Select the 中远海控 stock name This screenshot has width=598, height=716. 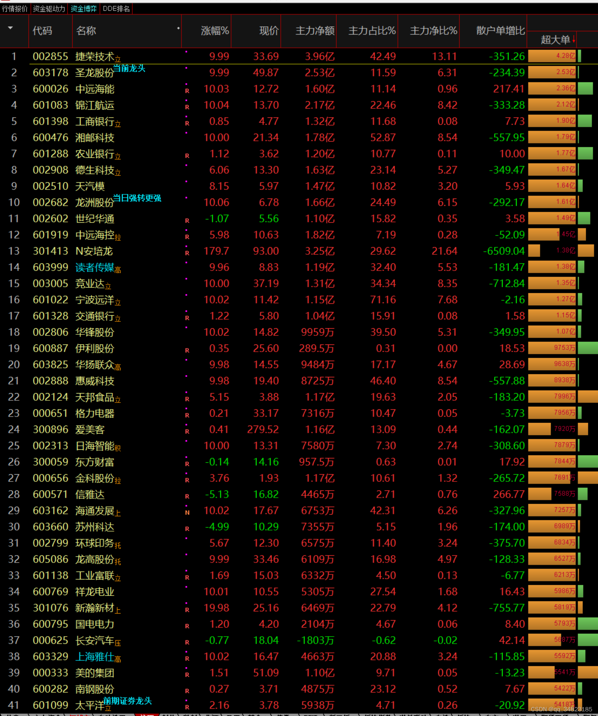pyautogui.click(x=95, y=235)
